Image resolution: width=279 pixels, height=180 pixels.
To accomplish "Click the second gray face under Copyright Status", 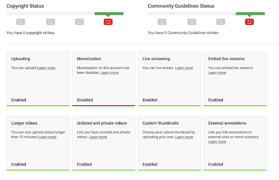I will 50,22.
